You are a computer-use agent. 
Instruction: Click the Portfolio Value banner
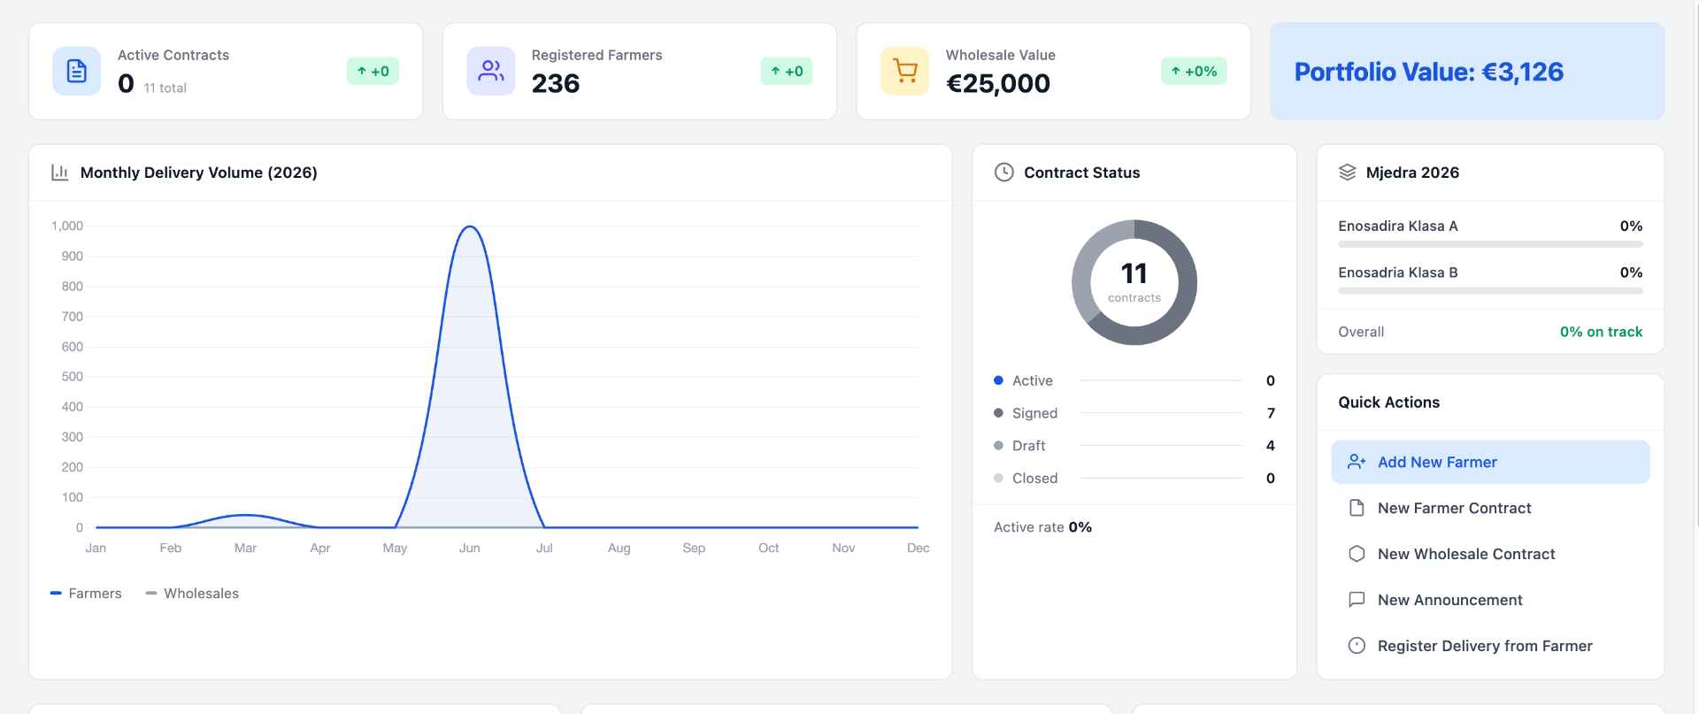coord(1467,72)
